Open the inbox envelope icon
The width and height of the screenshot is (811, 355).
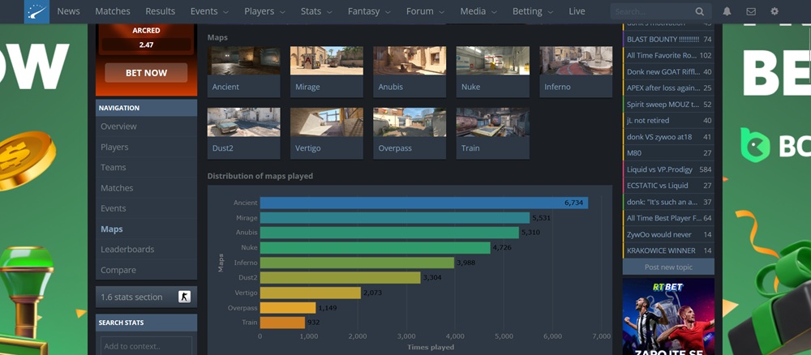(751, 11)
